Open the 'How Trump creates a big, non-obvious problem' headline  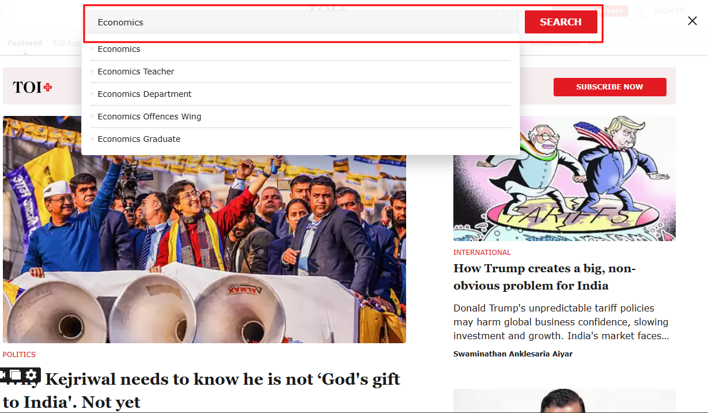click(x=544, y=277)
